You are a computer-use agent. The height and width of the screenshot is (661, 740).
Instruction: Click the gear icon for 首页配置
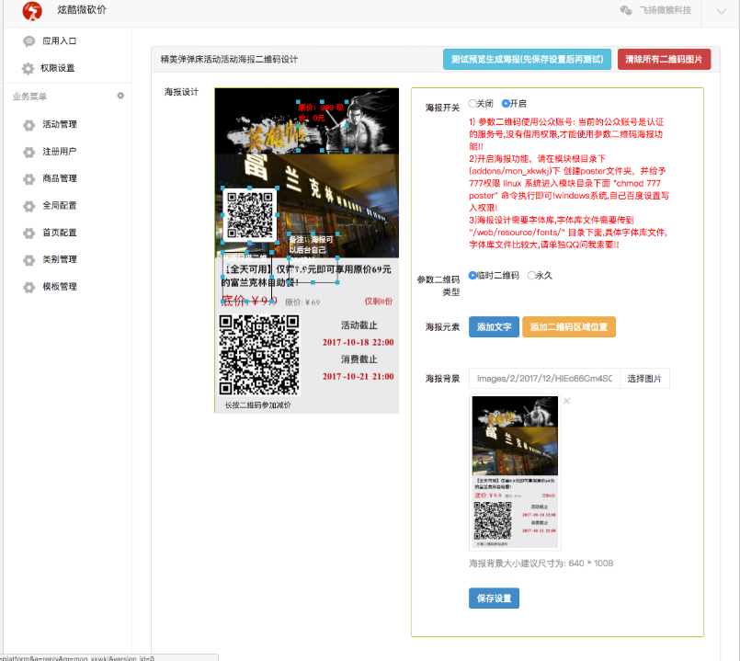click(29, 234)
